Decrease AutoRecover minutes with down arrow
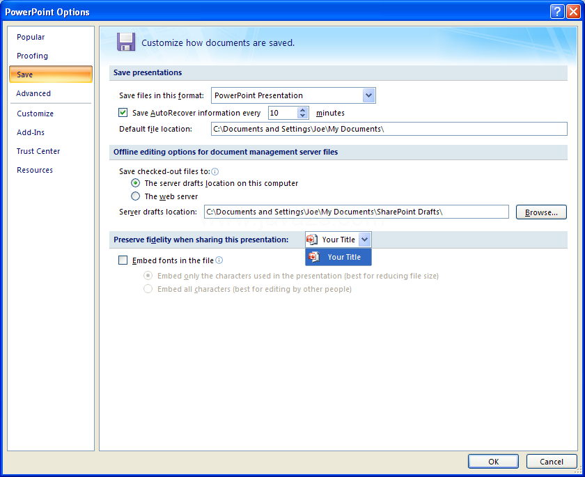585x477 pixels. tap(302, 116)
